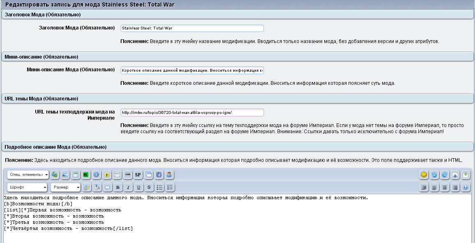475x243 pixels.
Task: Click the overlapping windows toolbar icon
Action: point(149,175)
